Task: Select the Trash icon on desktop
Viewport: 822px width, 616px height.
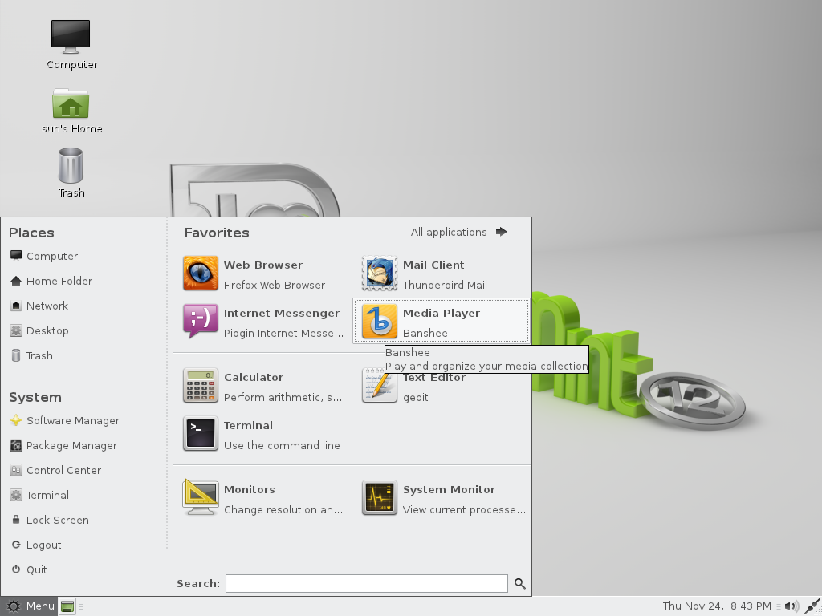Action: (71, 165)
